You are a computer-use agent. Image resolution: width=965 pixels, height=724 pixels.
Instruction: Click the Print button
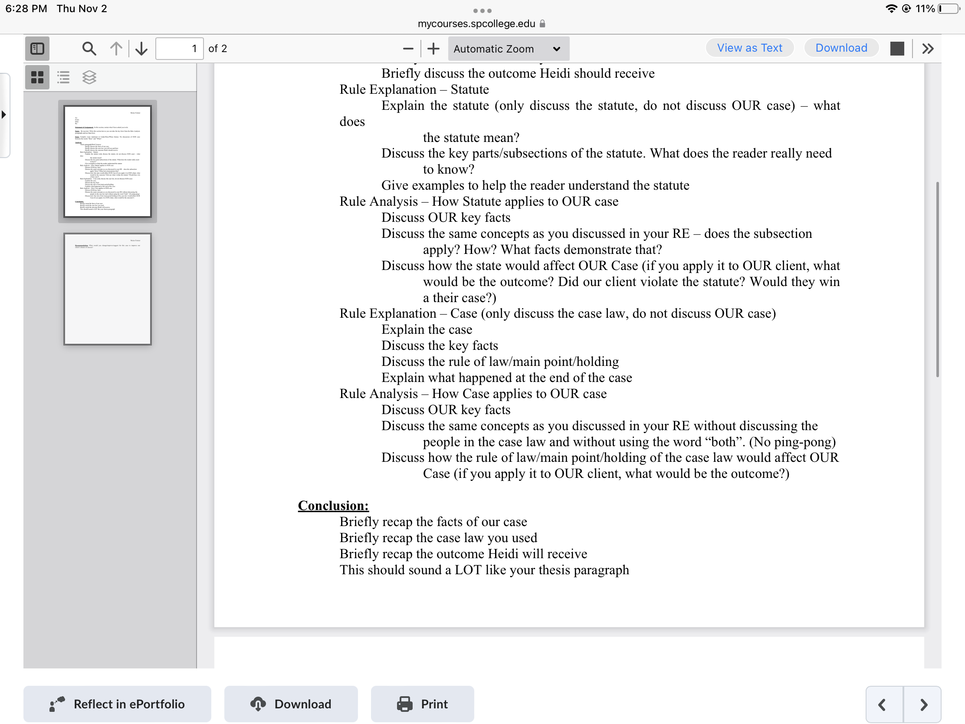click(x=422, y=704)
